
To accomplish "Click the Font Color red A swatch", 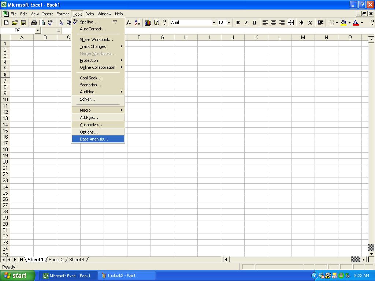I will click(356, 23).
